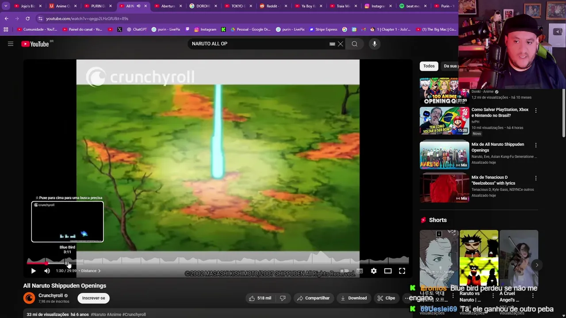The image size is (566, 318).
Task: Switch to the Reddit browser tab
Action: pos(273,6)
